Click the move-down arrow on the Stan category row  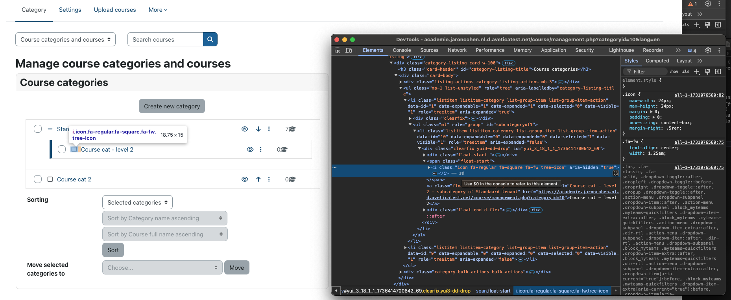pos(258,129)
